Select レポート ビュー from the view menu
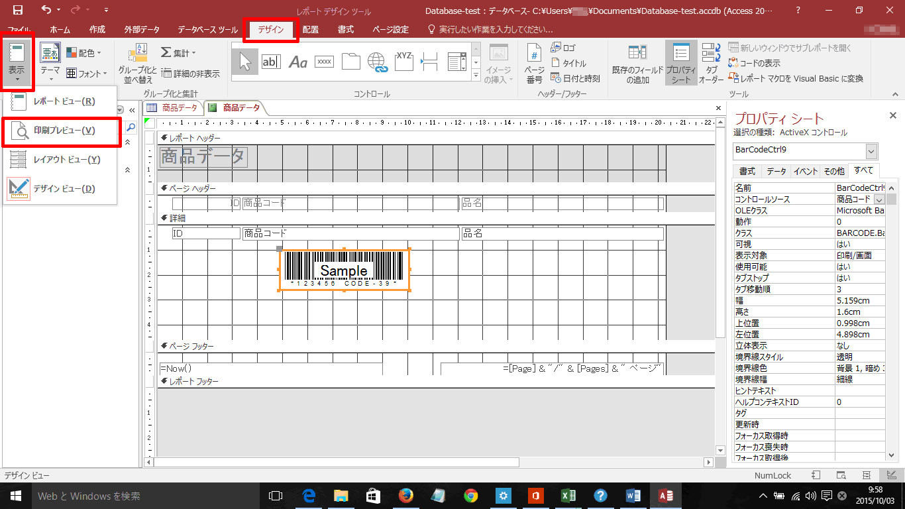Viewport: 905px width, 509px height. [60, 101]
